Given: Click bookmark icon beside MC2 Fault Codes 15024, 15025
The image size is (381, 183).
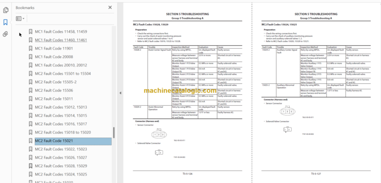Looking at the screenshot, I should tap(31, 174).
